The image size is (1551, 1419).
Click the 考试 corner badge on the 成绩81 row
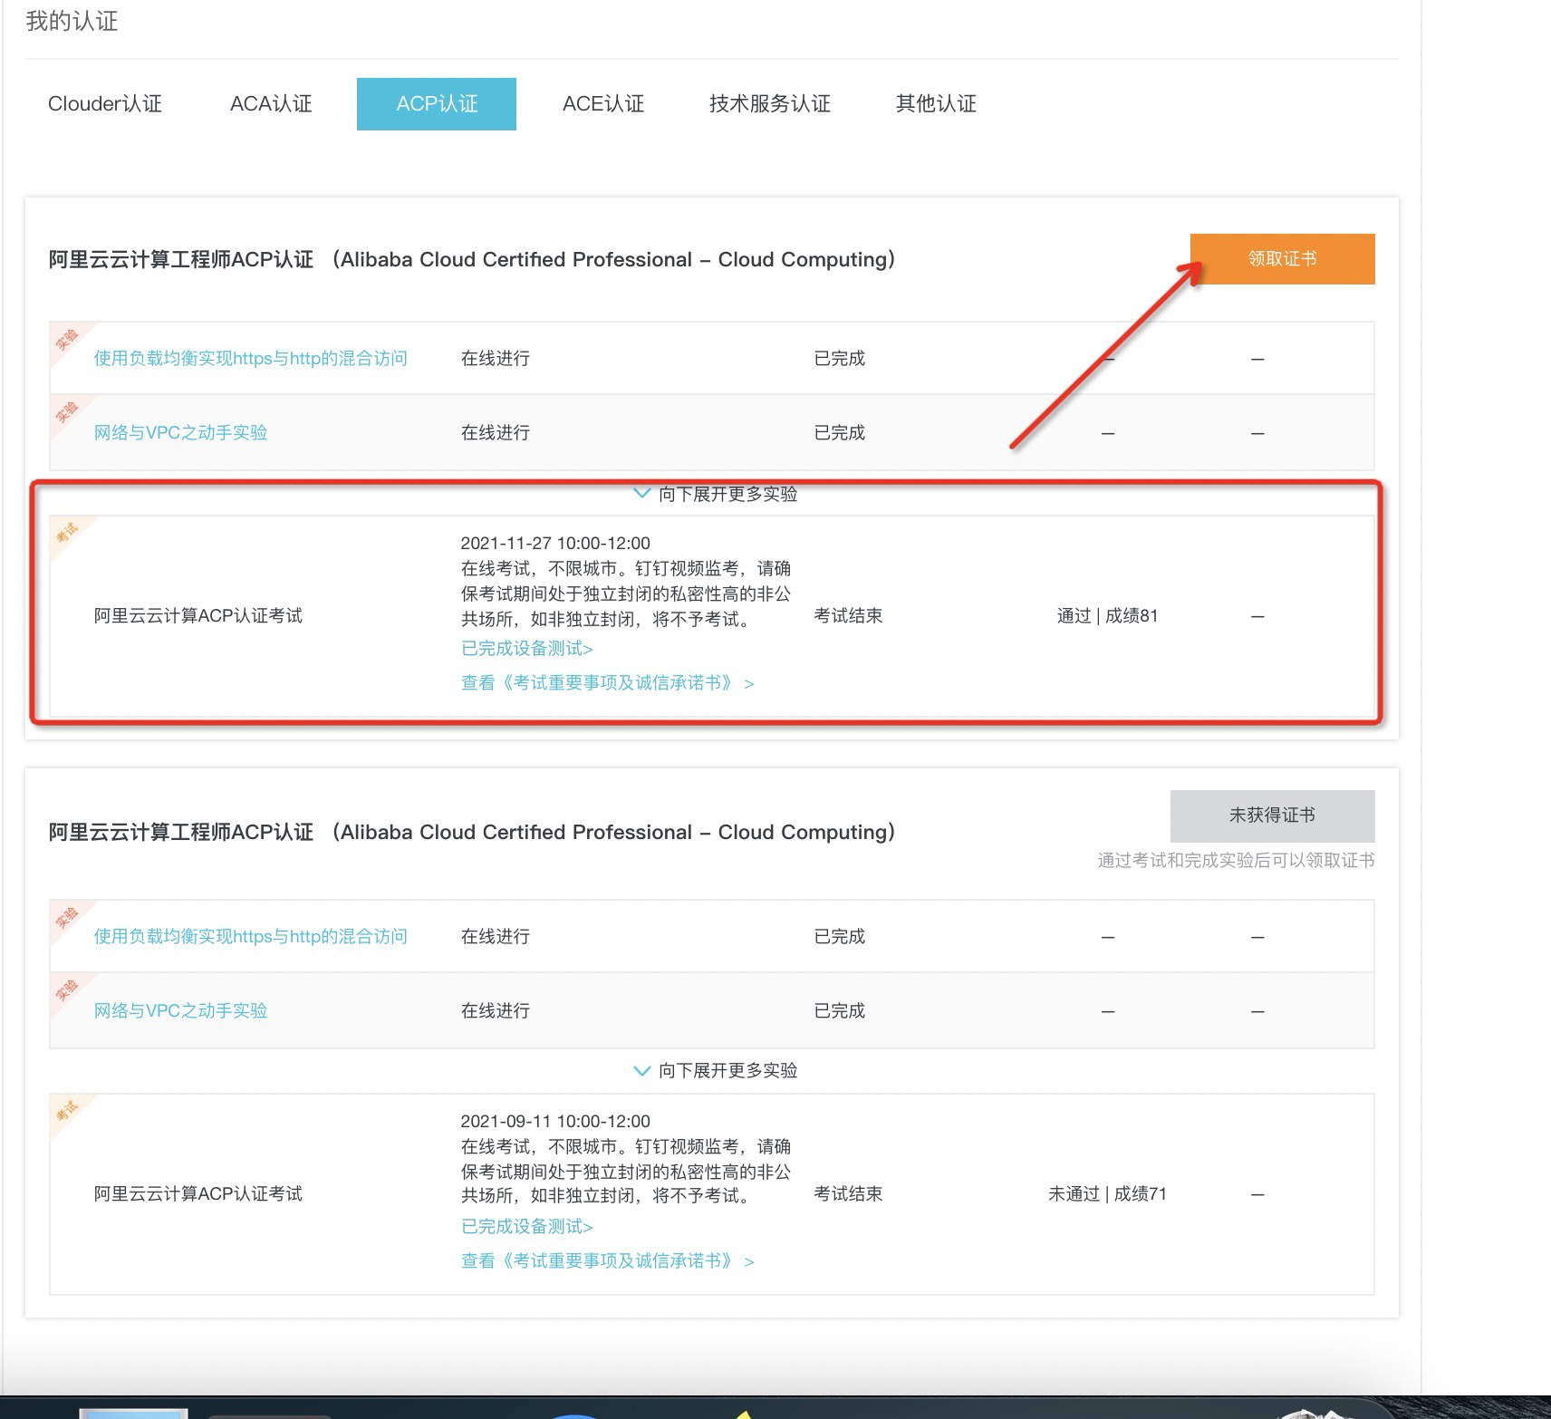pos(68,534)
